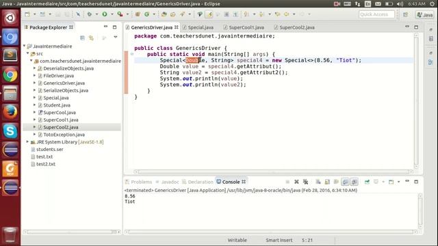Switch to the SuperCool2.java editor tab
This screenshot has height=246, width=438.
pyautogui.click(x=294, y=27)
